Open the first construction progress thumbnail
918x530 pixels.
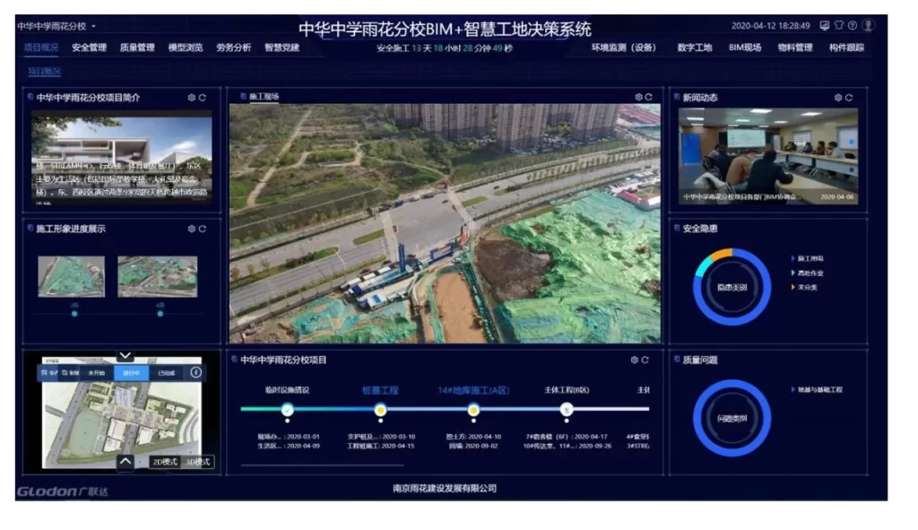tap(72, 276)
